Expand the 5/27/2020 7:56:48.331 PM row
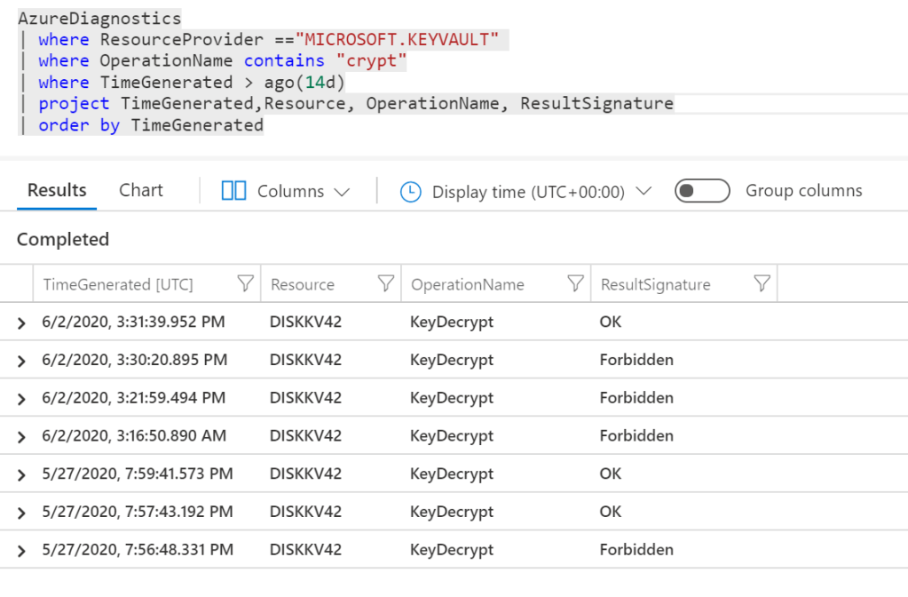This screenshot has height=597, width=908. tap(21, 552)
